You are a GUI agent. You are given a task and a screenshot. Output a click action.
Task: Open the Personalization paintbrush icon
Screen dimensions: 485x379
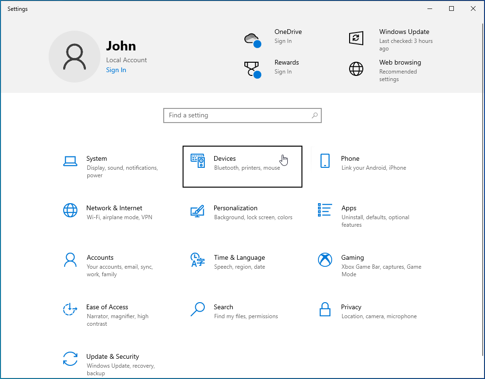[198, 211]
